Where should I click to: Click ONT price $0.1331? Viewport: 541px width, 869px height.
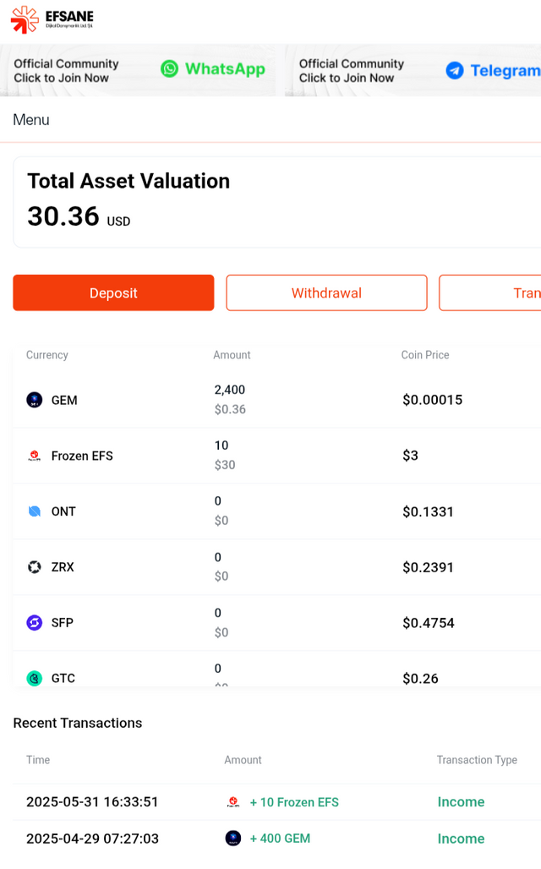pos(428,511)
